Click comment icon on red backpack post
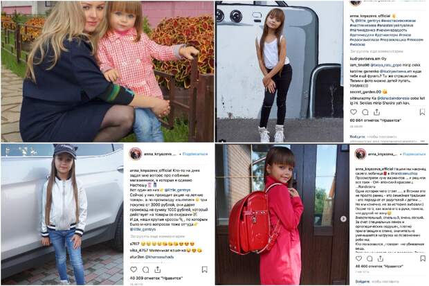The width and height of the screenshot is (429, 286). (369, 258)
